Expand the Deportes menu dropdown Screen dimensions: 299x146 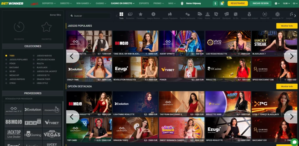49,3
